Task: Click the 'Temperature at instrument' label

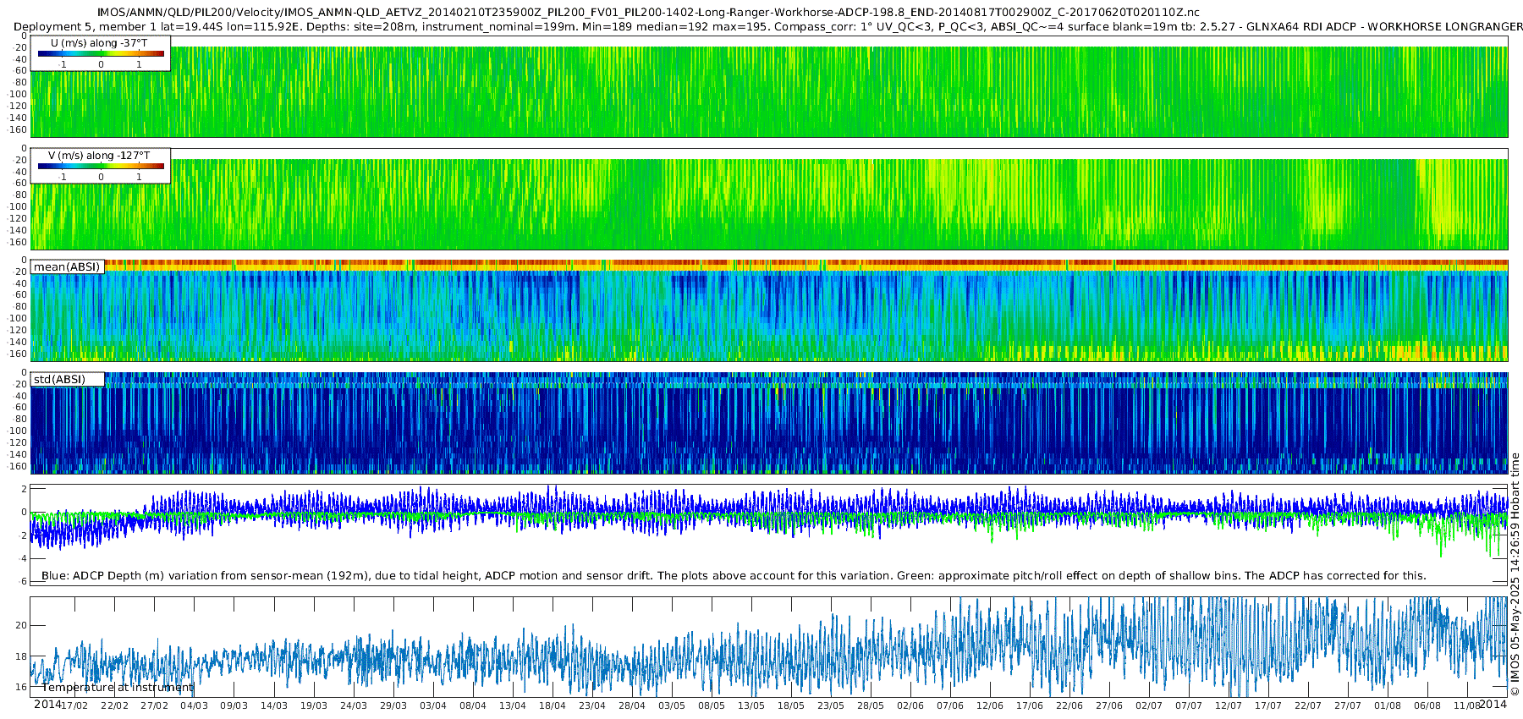Action: (x=118, y=688)
